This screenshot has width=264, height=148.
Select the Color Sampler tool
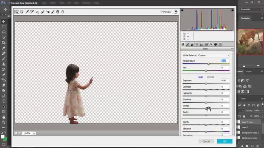click(32, 12)
